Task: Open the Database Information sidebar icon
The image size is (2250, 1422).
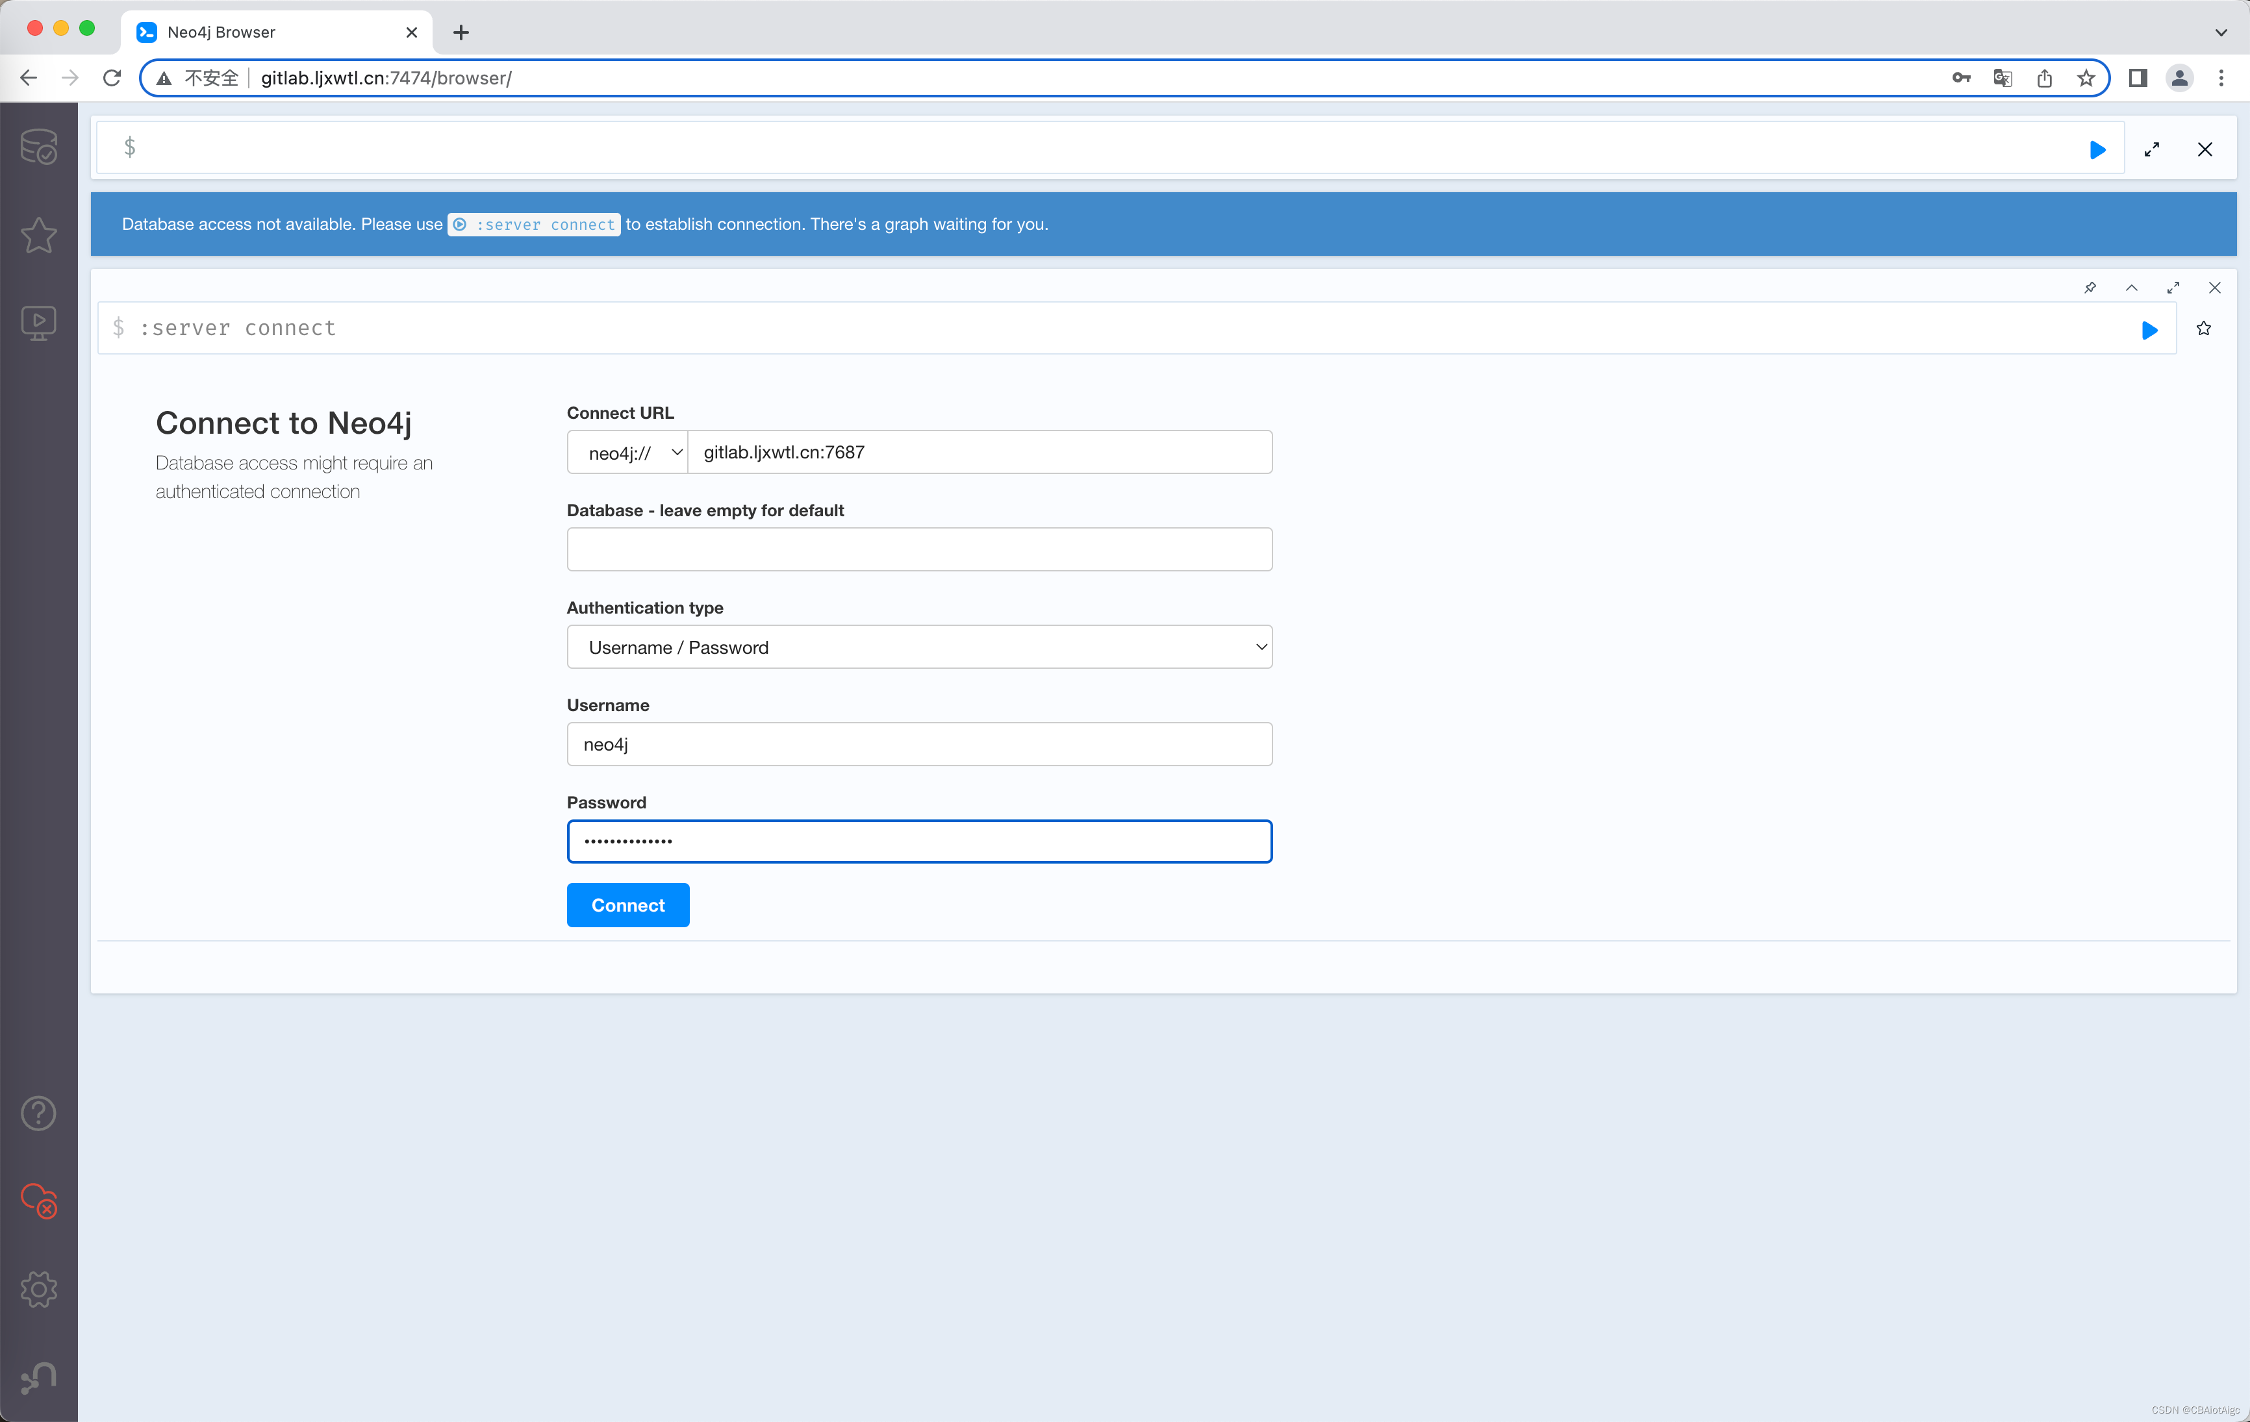Action: click(38, 147)
